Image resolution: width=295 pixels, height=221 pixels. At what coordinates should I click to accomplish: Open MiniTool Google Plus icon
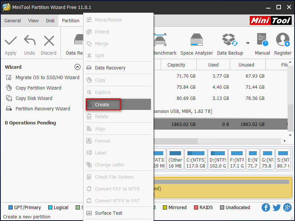tap(287, 208)
